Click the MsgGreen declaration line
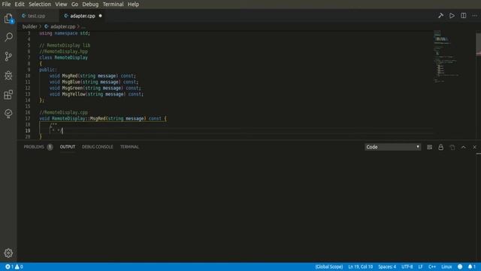This screenshot has width=481, height=271. 95,88
